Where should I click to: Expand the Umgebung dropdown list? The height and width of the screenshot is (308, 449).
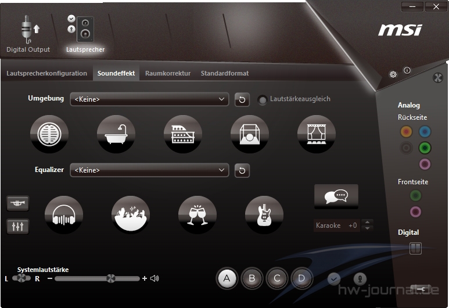(149, 99)
